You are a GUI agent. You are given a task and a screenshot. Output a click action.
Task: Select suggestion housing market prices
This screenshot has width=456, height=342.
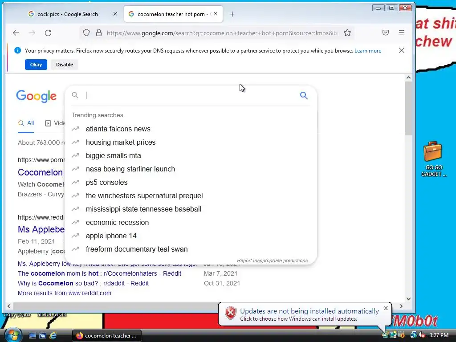tap(191, 142)
